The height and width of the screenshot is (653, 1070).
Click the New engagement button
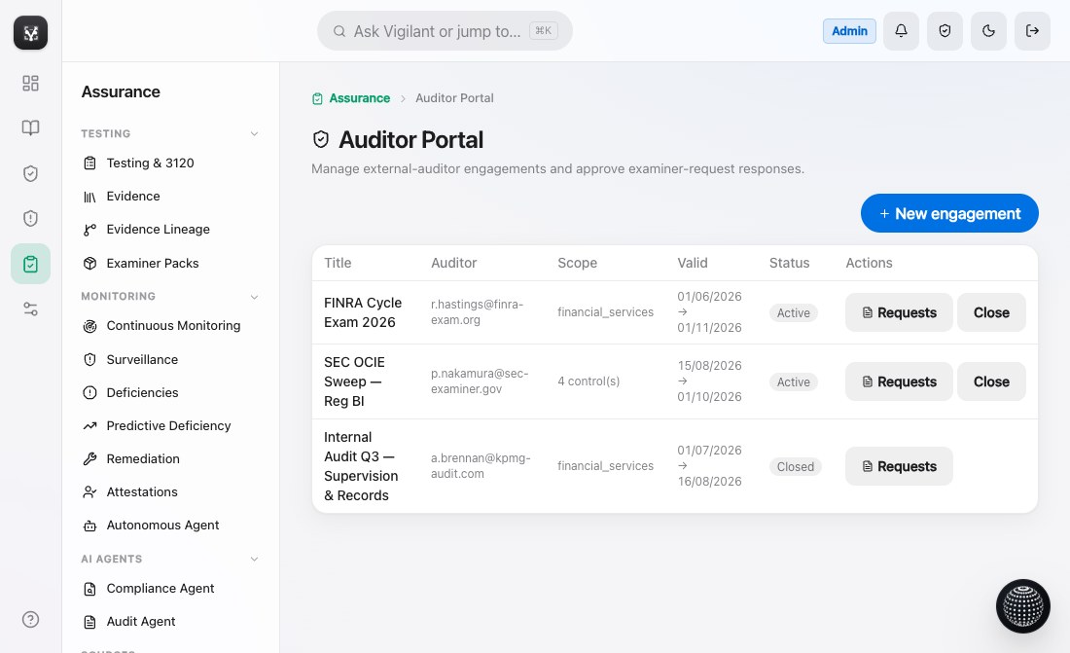click(949, 214)
